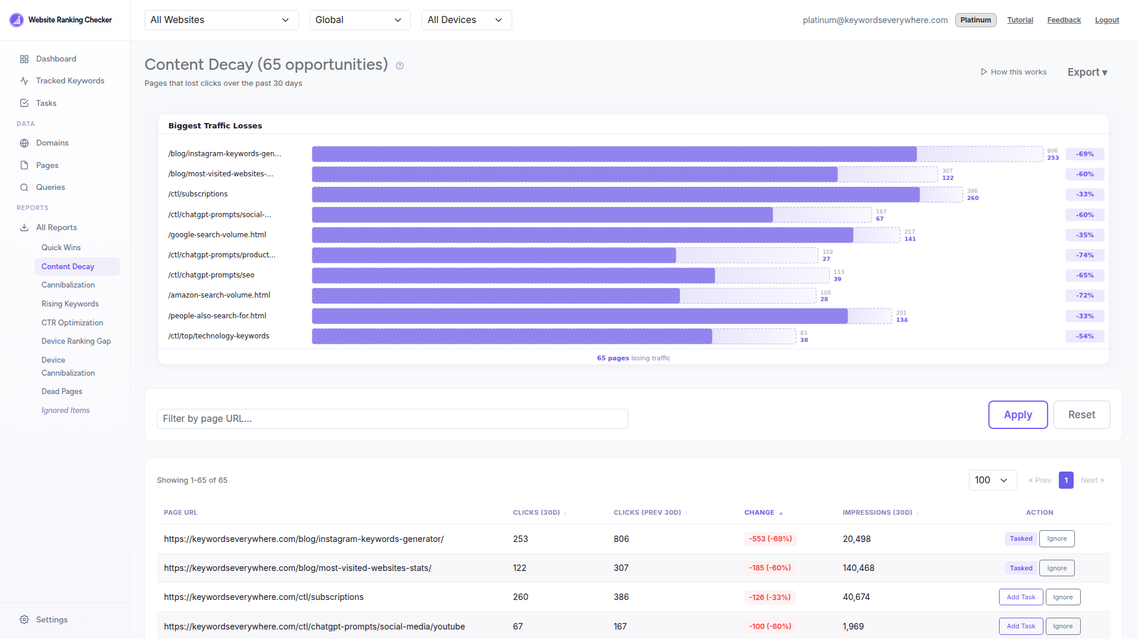Click the Domains globe icon

(24, 143)
